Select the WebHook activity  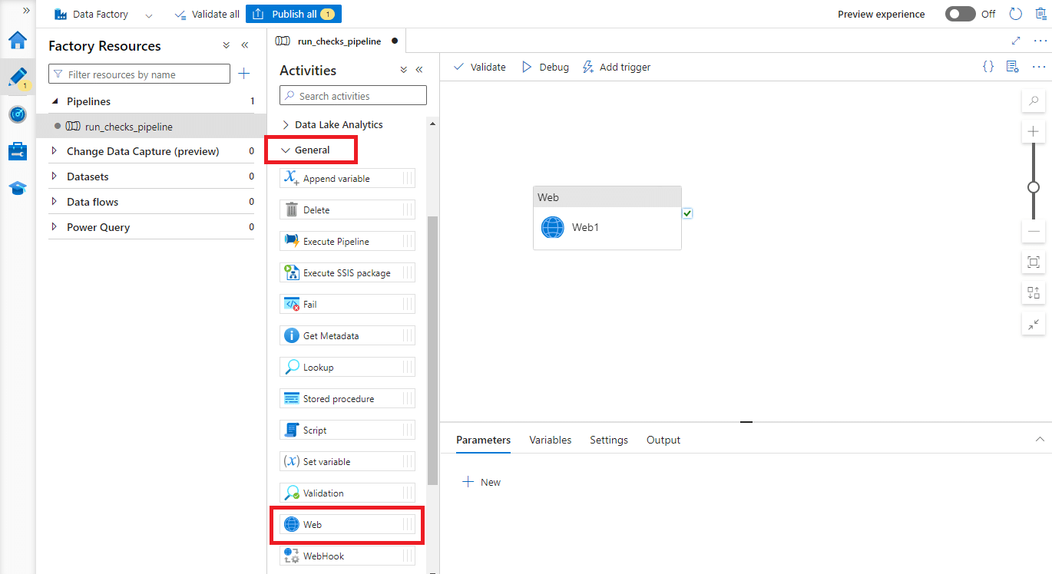click(348, 556)
